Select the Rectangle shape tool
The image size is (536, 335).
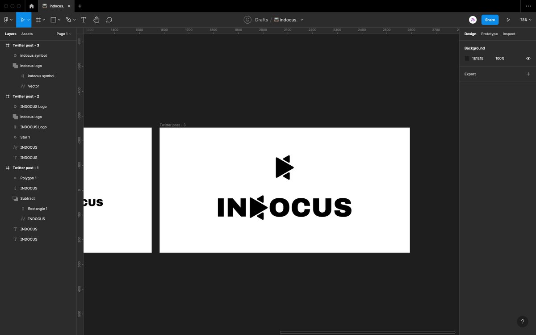(53, 20)
